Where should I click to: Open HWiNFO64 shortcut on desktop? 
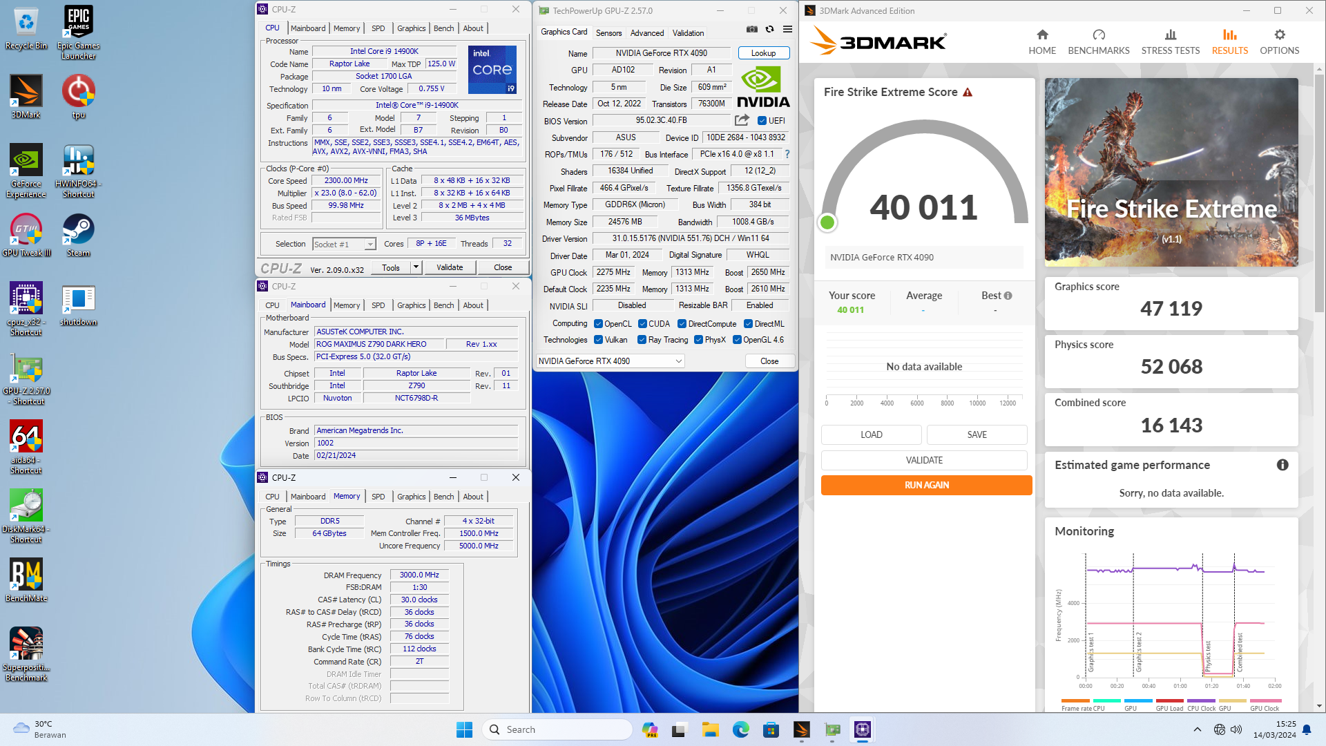(78, 171)
